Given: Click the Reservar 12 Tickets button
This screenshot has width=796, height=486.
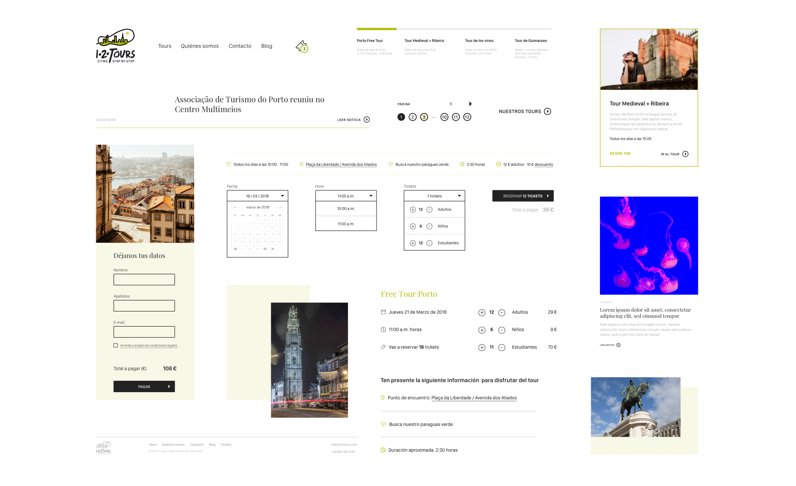Looking at the screenshot, I should 523,196.
